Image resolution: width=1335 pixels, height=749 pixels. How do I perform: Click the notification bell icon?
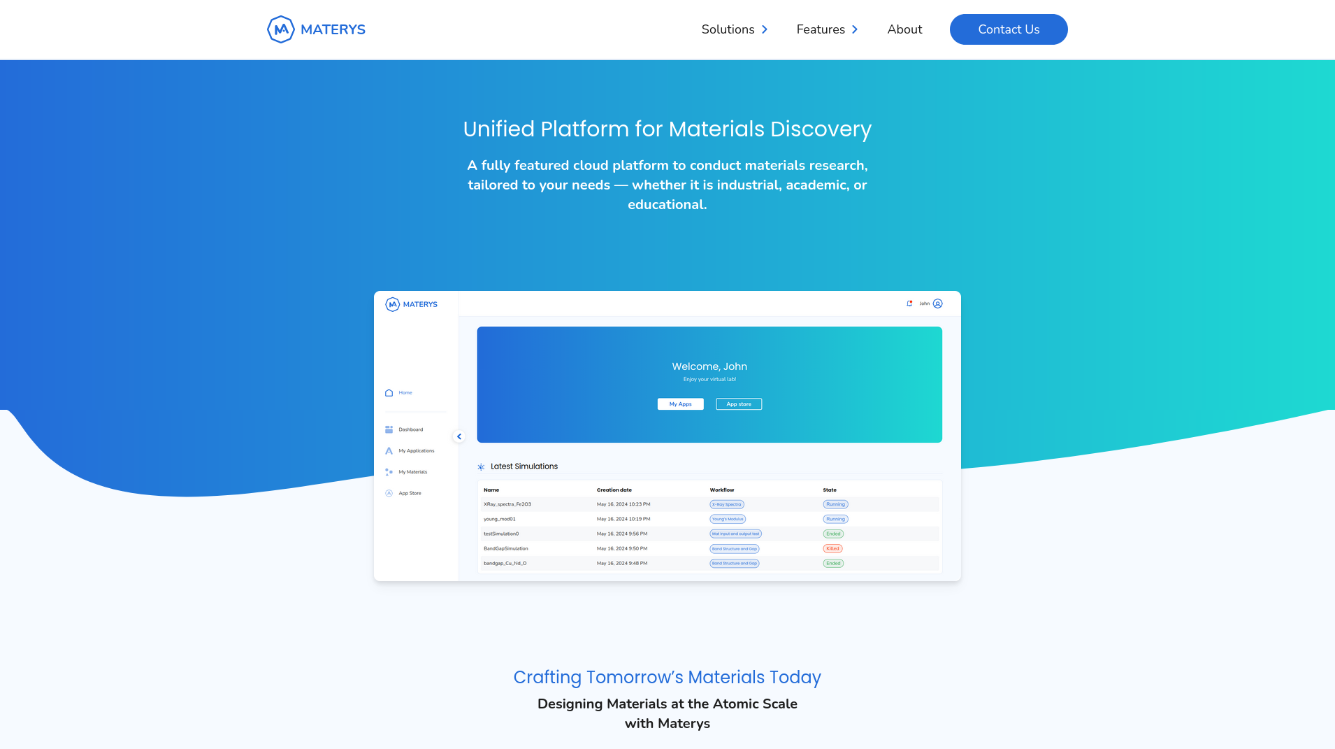(x=909, y=304)
